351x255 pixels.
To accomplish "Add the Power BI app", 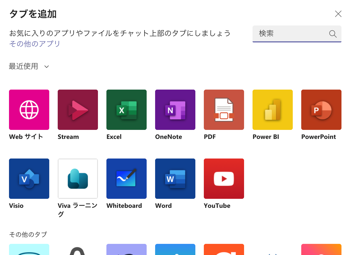I will (273, 110).
